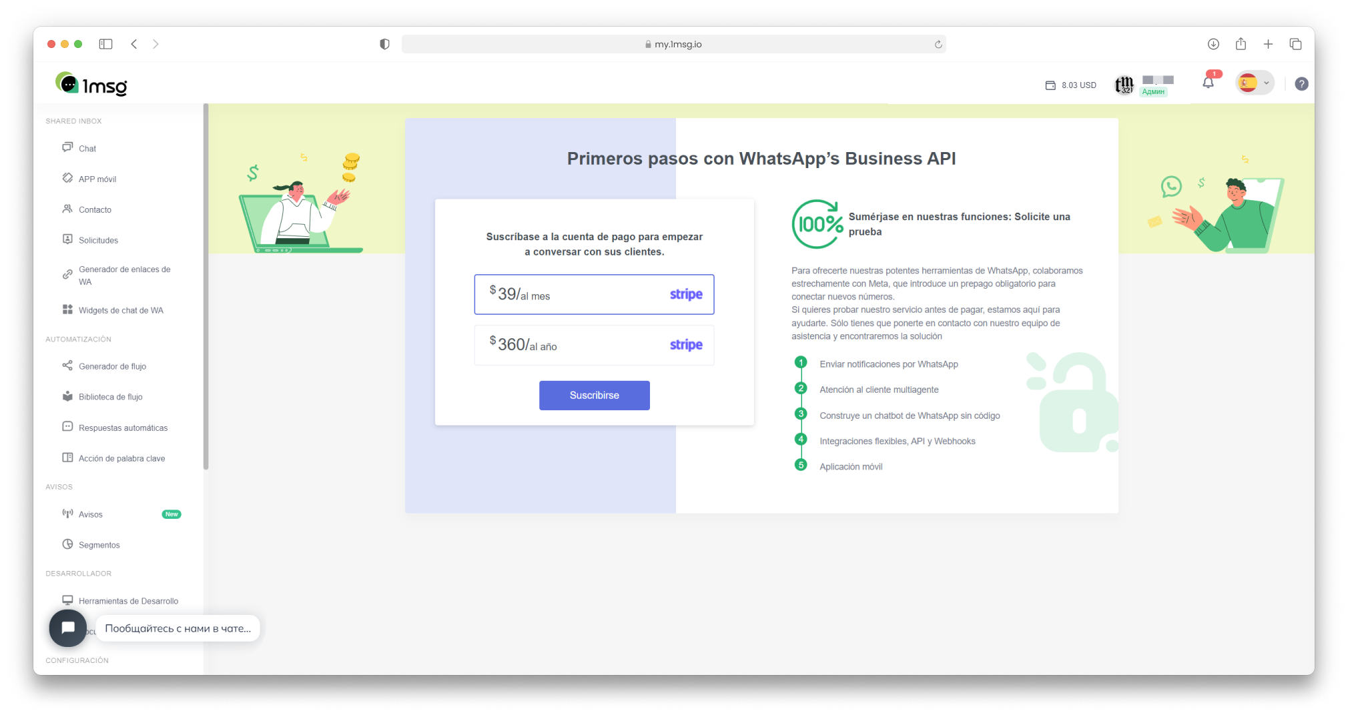This screenshot has height=715, width=1348.
Task: Open the Пообщайтесь с нами chat prompt
Action: click(x=178, y=628)
